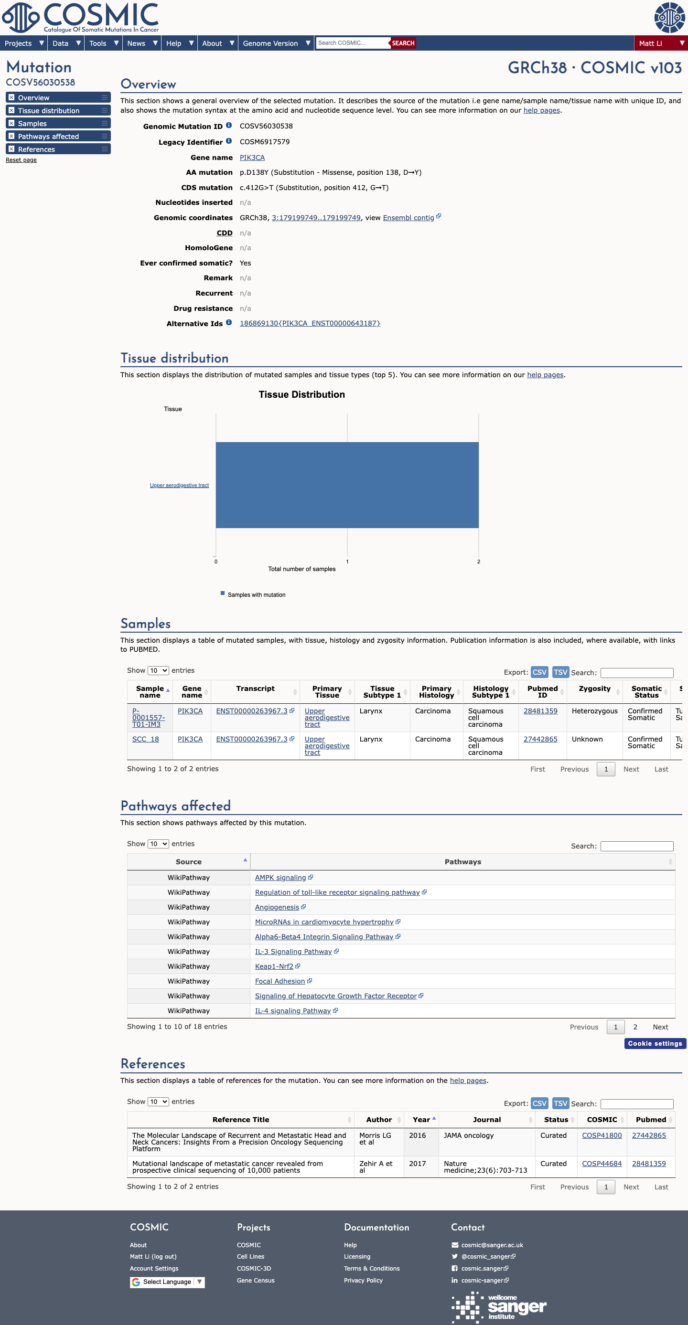Image resolution: width=688 pixels, height=1325 pixels.
Task: Open external icon next to first ENST00000263967.3
Action: click(x=292, y=710)
